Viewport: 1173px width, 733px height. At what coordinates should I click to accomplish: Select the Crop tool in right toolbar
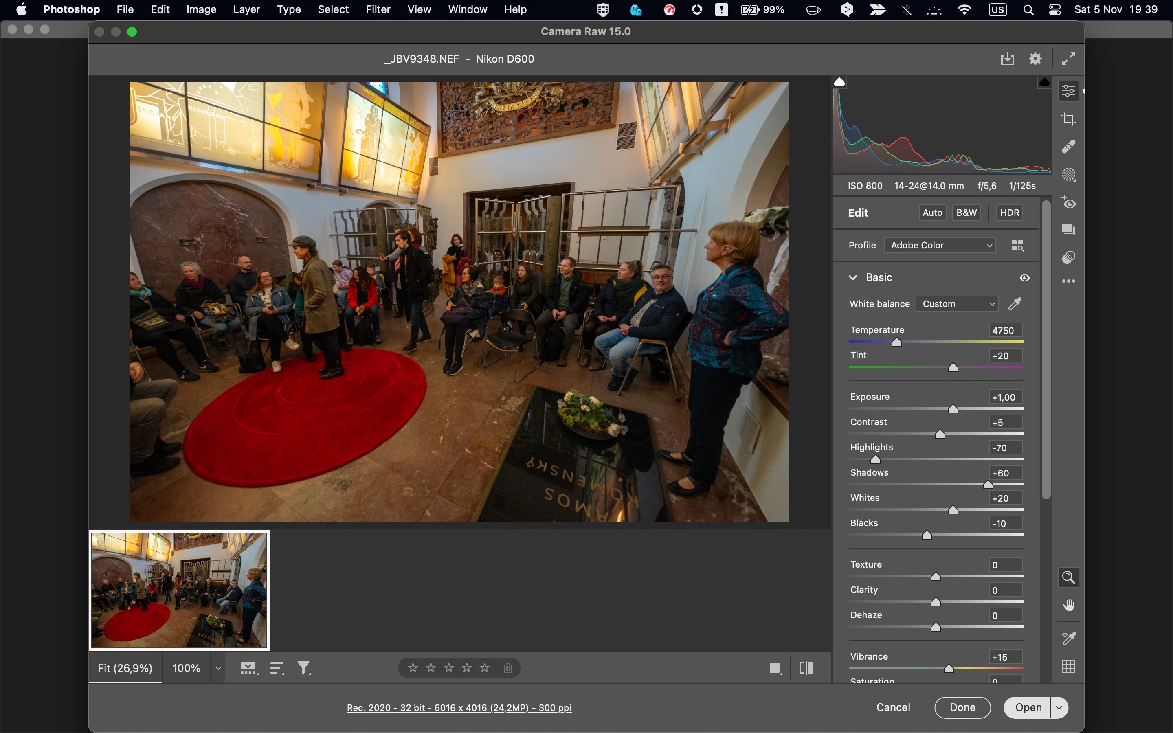click(x=1069, y=119)
